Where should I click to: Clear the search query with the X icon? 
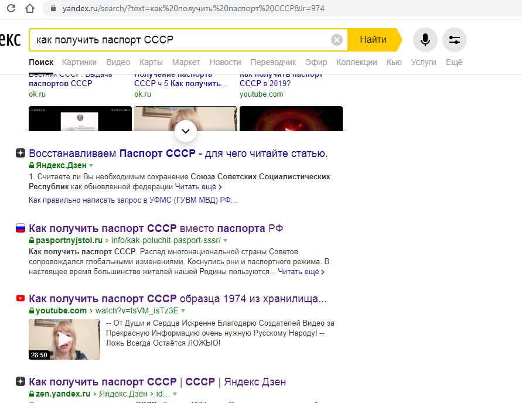(x=337, y=40)
